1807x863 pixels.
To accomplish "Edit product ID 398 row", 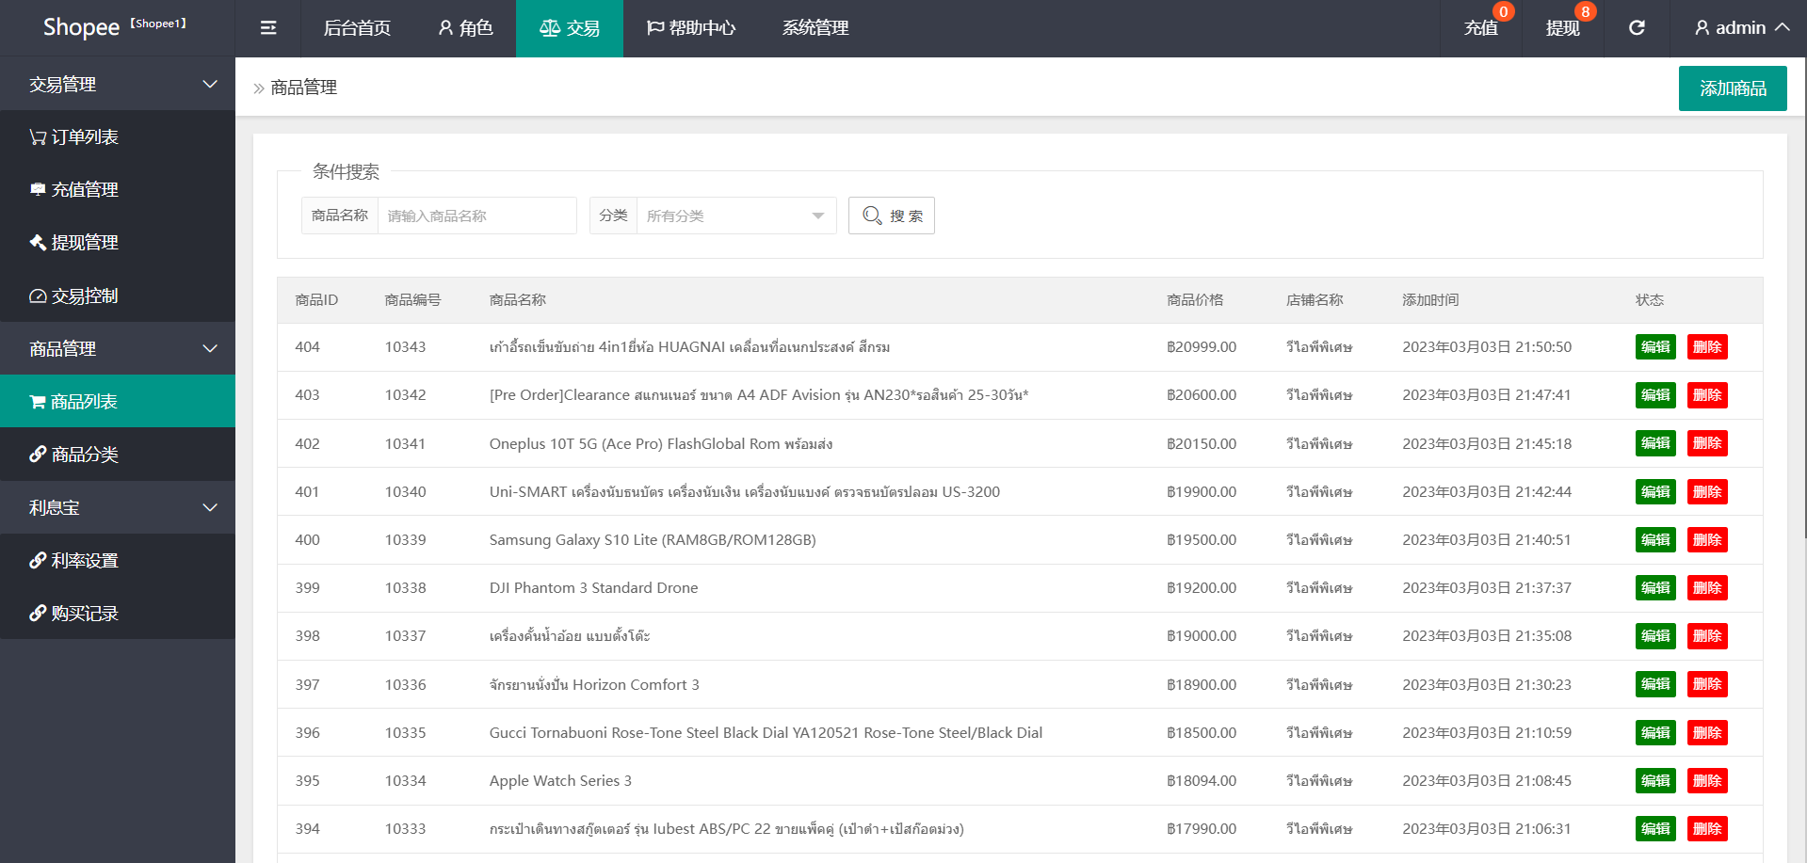I will (1655, 636).
